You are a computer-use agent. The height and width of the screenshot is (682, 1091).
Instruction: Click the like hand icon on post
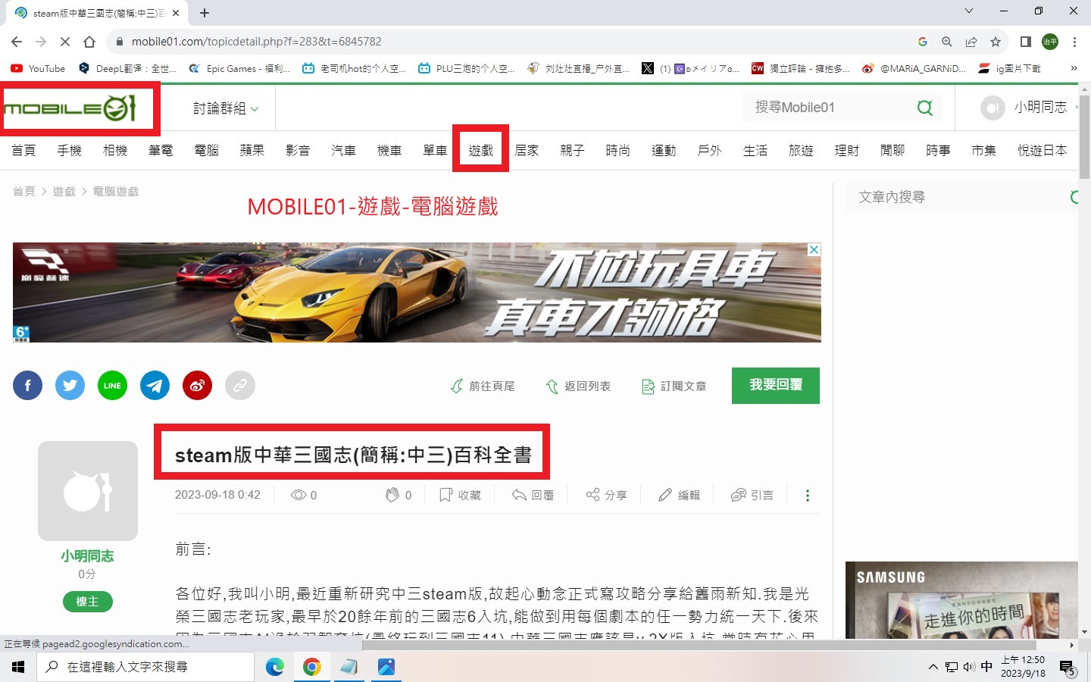(x=392, y=495)
